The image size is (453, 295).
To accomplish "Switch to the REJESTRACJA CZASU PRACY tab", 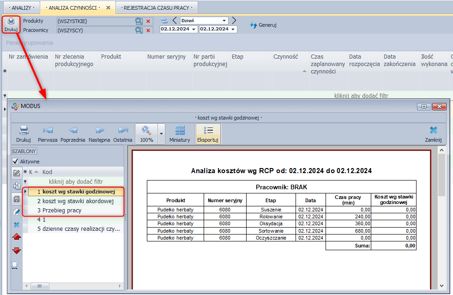I will click(x=157, y=8).
